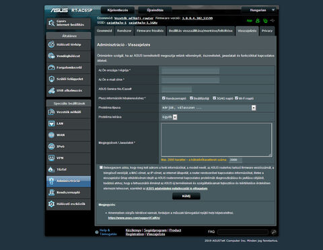Viewport: 323px width, 250px height.
Task: Click into the Megjegyzések comments text area
Action: pos(217,140)
